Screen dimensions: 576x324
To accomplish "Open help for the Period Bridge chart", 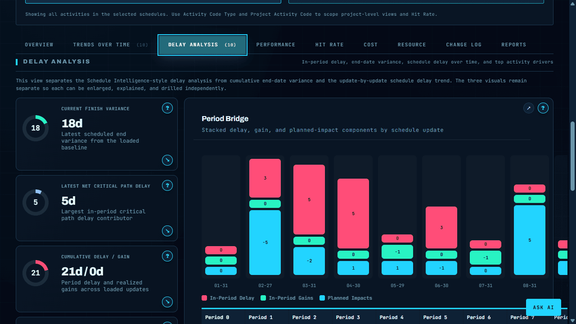I will 543,108.
